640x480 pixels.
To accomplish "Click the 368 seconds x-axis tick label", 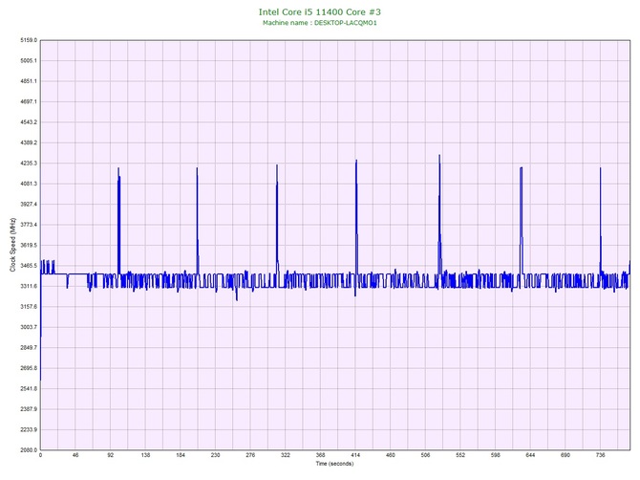I will tap(320, 455).
